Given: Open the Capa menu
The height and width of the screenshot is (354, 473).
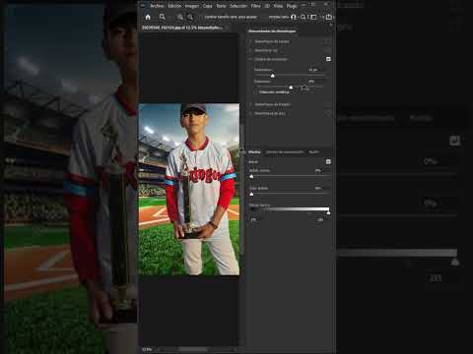Looking at the screenshot, I should [x=207, y=6].
